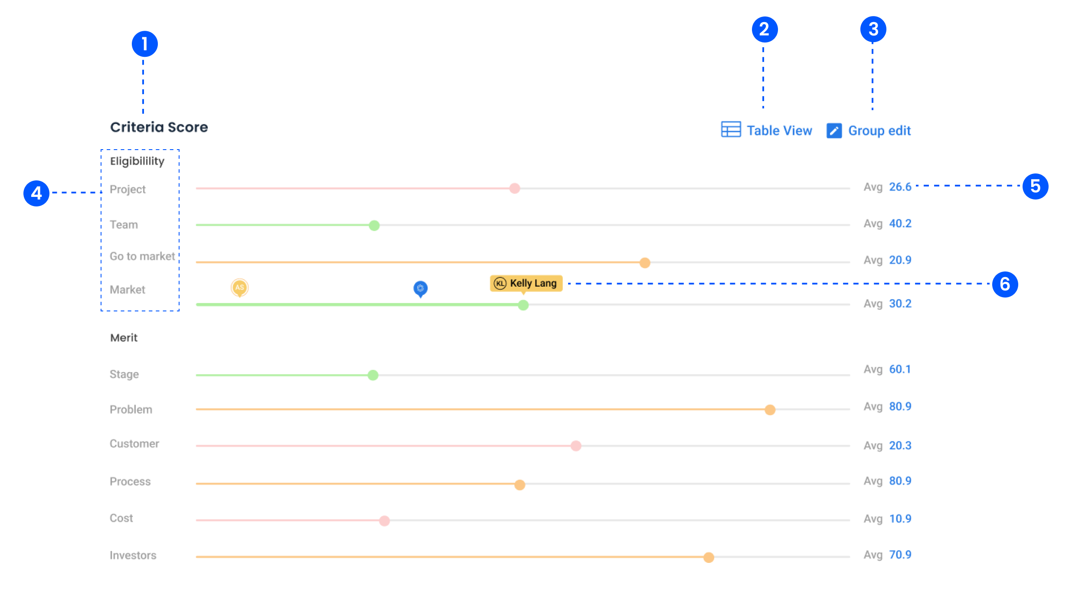Switch to Table View

(779, 130)
